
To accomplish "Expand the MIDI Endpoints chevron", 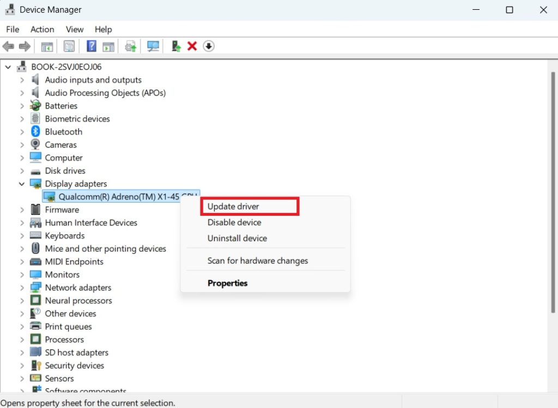I will (22, 262).
